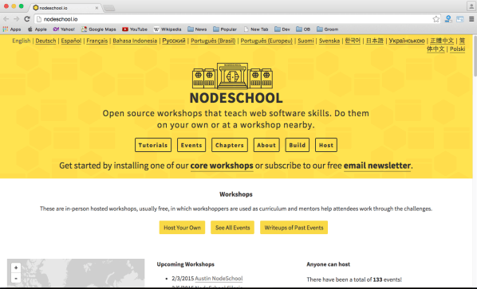Switch language to Español
The image size is (477, 289).
click(71, 41)
